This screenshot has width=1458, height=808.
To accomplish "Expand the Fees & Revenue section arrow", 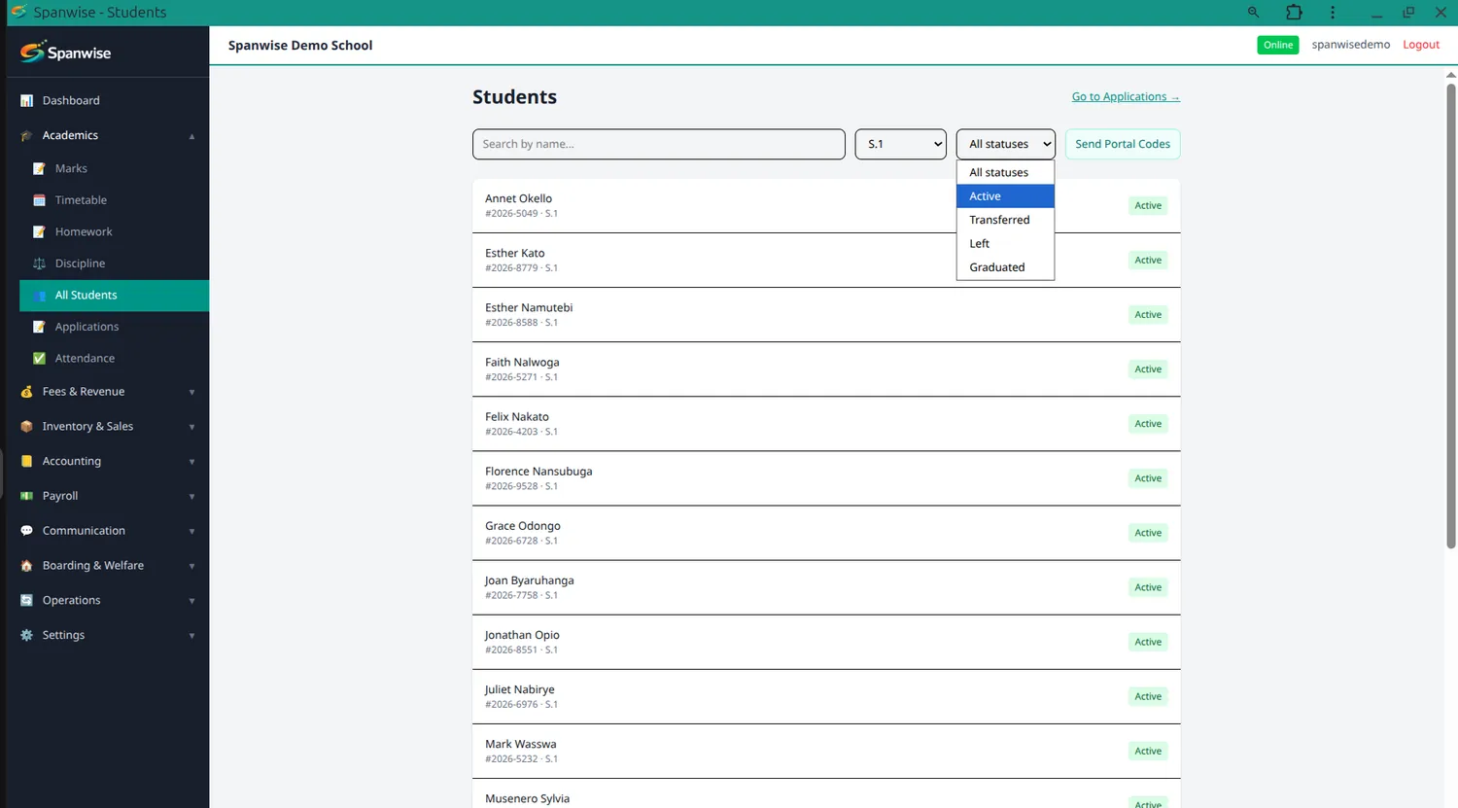I will click(191, 392).
